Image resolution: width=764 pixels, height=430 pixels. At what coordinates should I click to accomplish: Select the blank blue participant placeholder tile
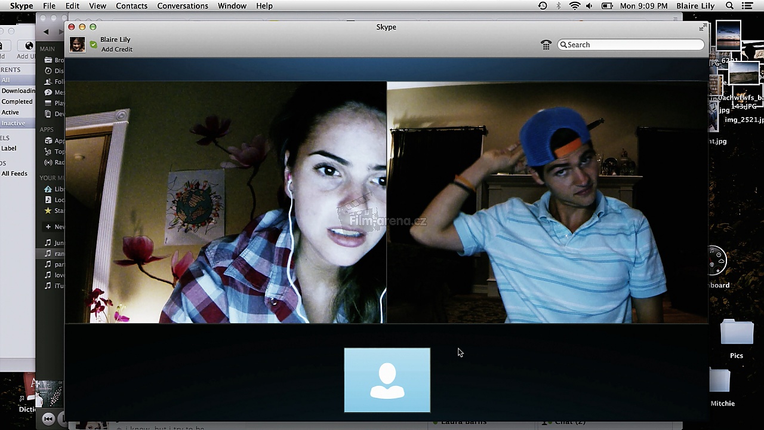point(387,380)
